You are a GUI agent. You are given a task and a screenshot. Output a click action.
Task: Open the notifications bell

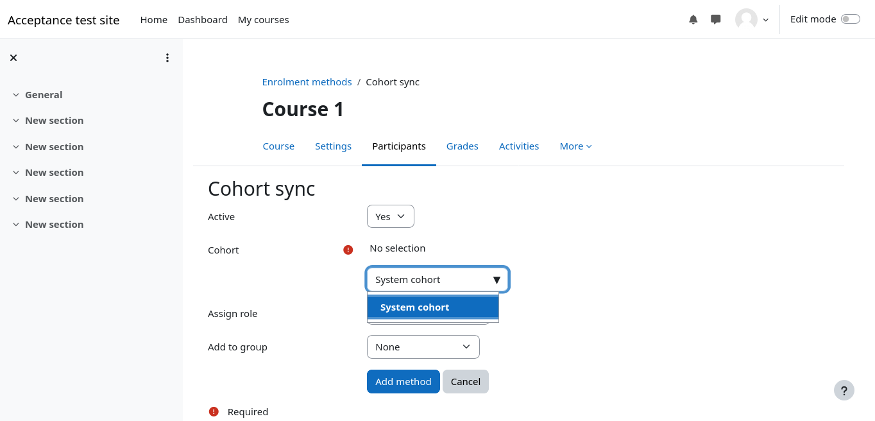pyautogui.click(x=693, y=19)
